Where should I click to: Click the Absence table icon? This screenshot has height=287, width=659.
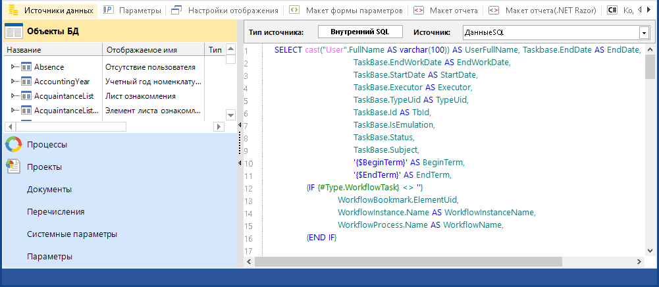[27, 66]
